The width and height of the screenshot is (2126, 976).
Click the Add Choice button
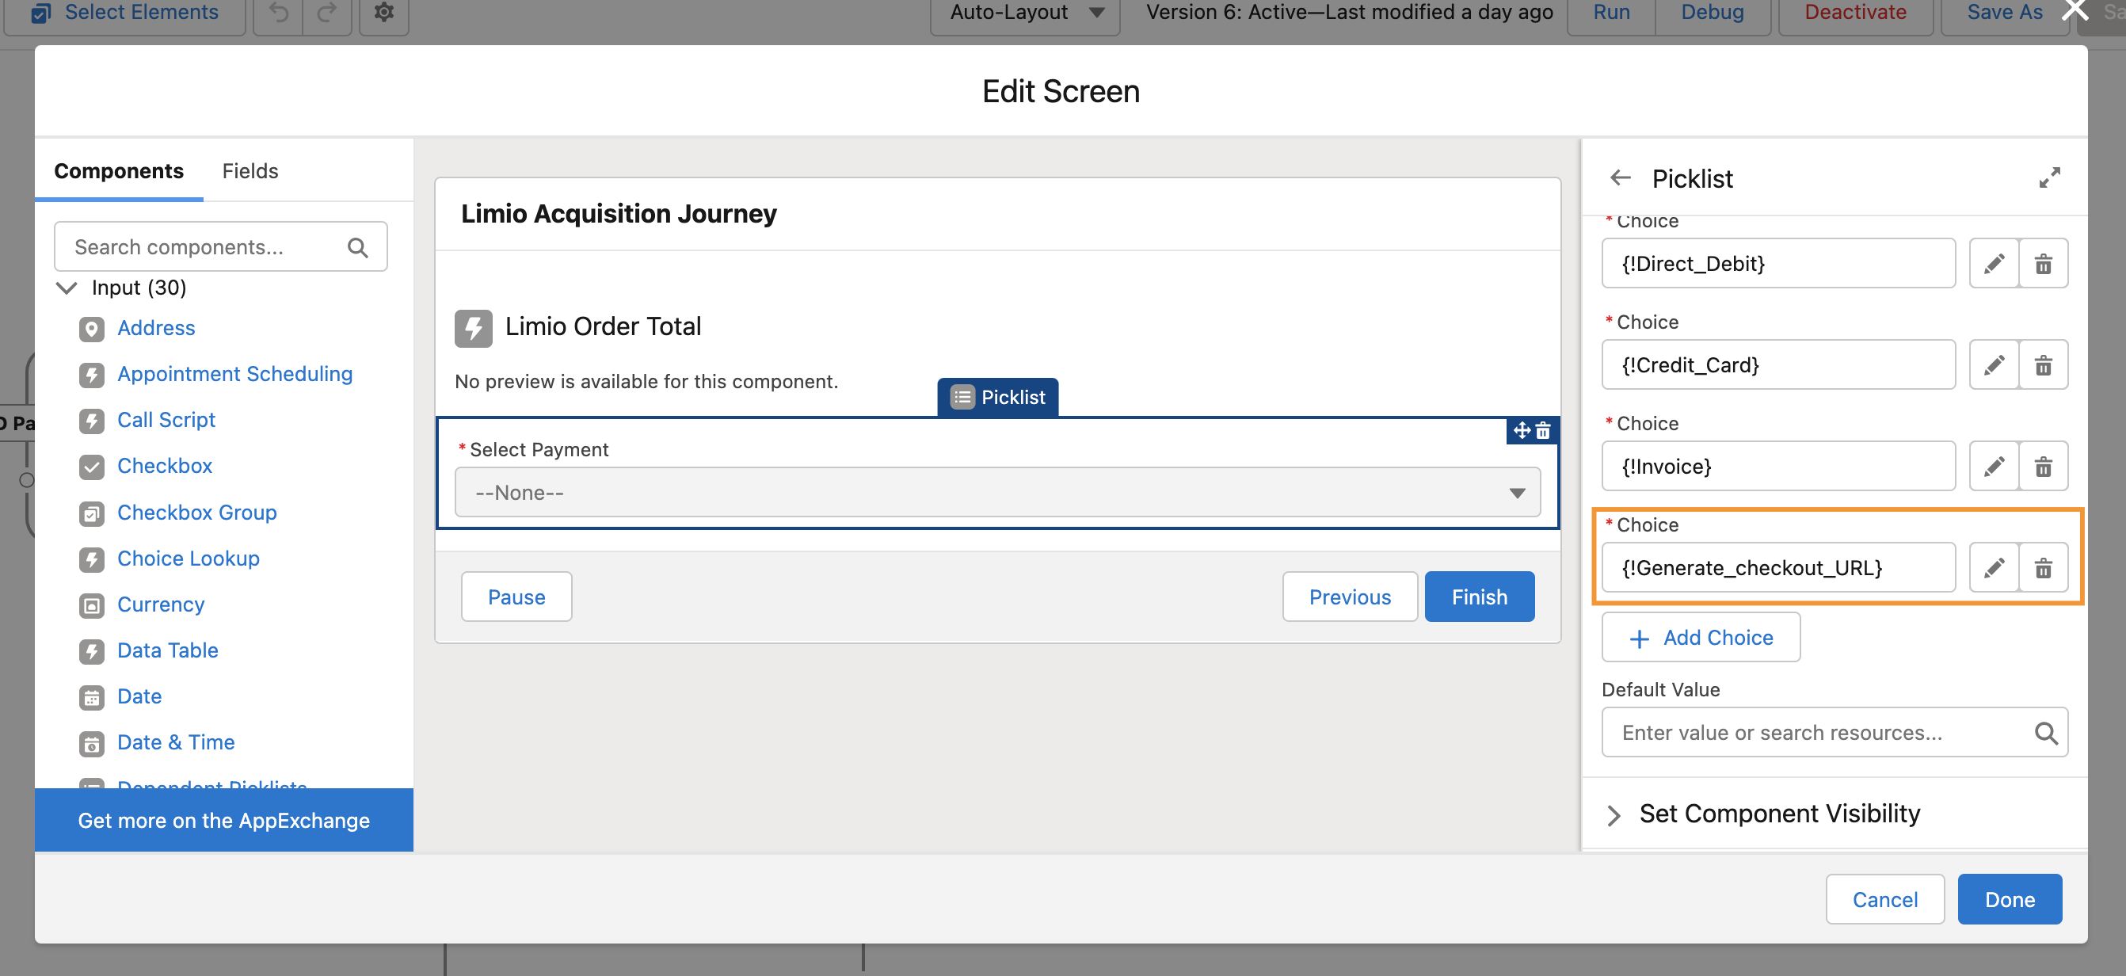point(1700,638)
